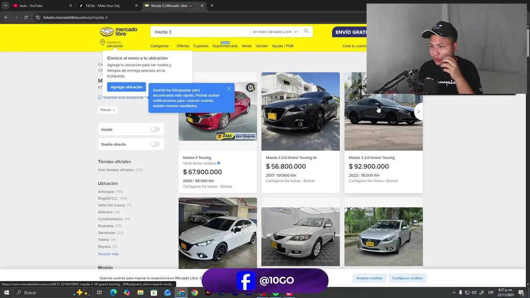Screen dimensions: 530x298
Task: Click the browser back arrow
Action: (x=6, y=17)
